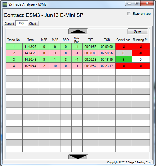Maximize the S5 Trade Analyzer window
This screenshot has height=166, width=156.
(x=137, y=3)
